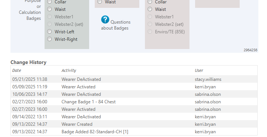The image size is (267, 137).
Task: Click the Date column header
Action: pyautogui.click(x=17, y=70)
